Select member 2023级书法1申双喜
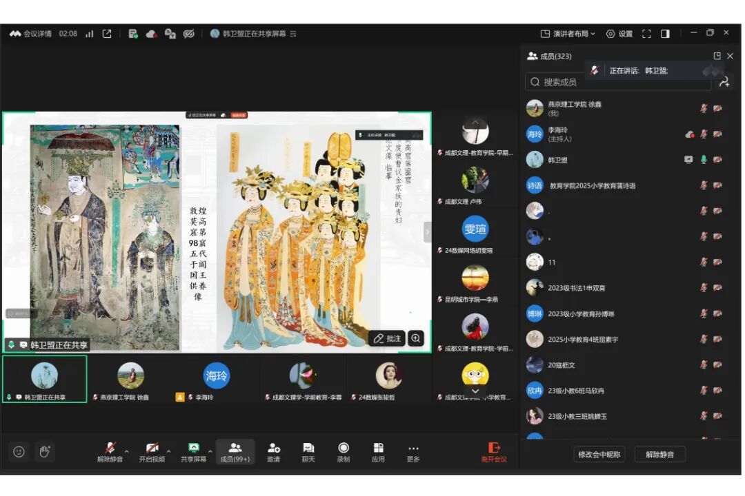Image resolution: width=745 pixels, height=496 pixels. (x=625, y=288)
